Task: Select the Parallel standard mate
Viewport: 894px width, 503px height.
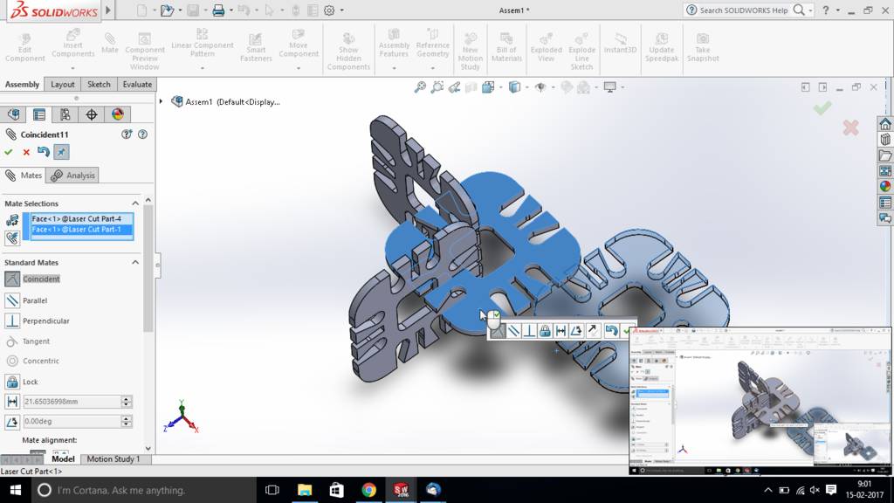Action: [x=26, y=300]
